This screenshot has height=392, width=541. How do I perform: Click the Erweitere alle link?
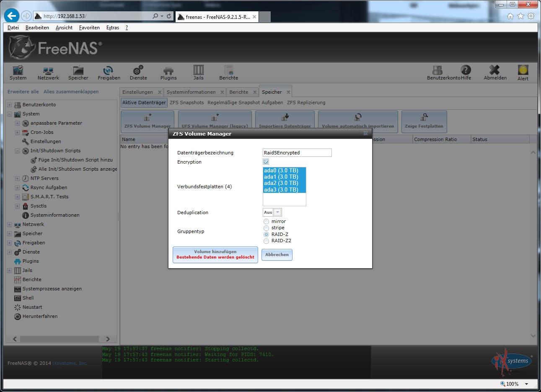tap(23, 92)
